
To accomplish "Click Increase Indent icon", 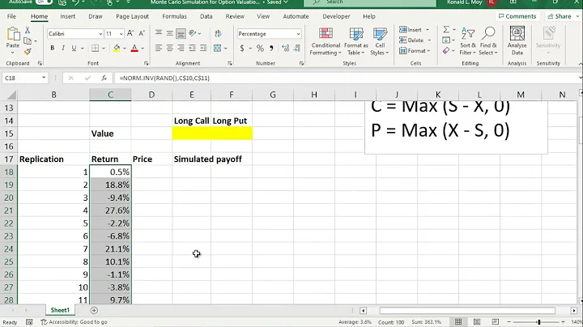I will 203,48.
